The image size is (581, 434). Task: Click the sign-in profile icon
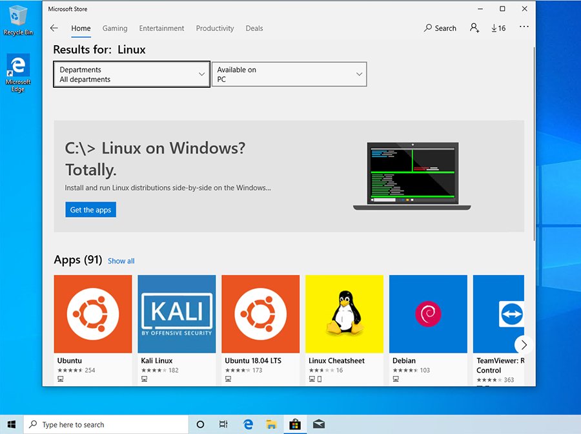[x=474, y=28]
